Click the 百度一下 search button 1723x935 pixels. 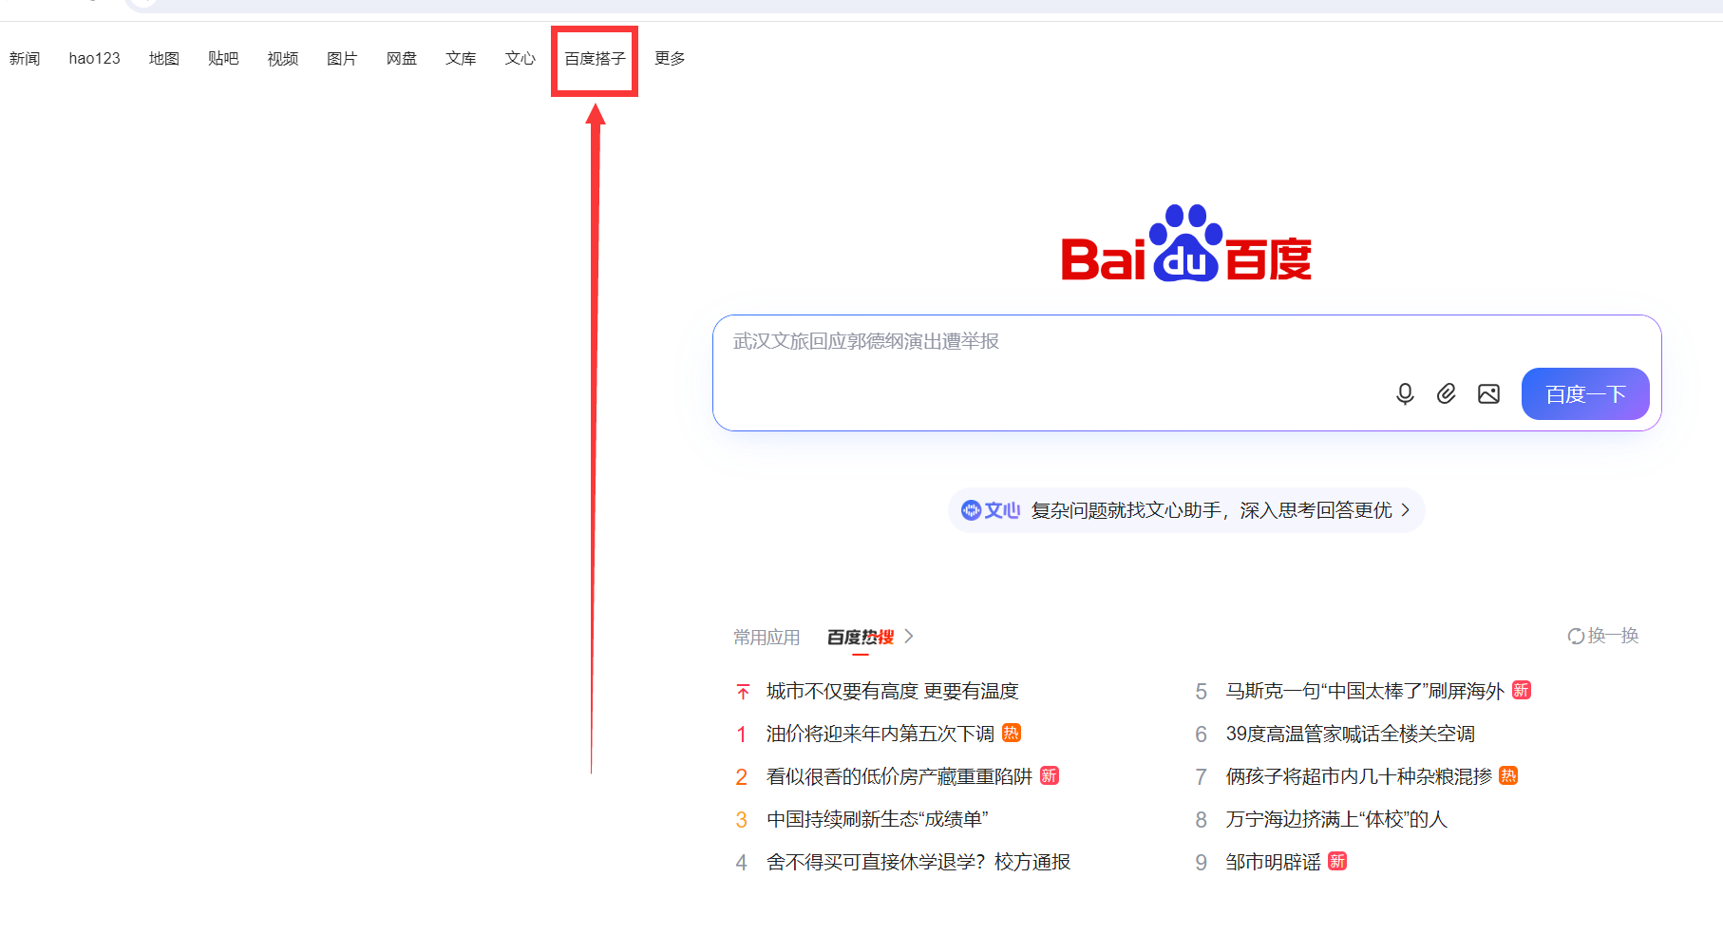click(x=1585, y=393)
